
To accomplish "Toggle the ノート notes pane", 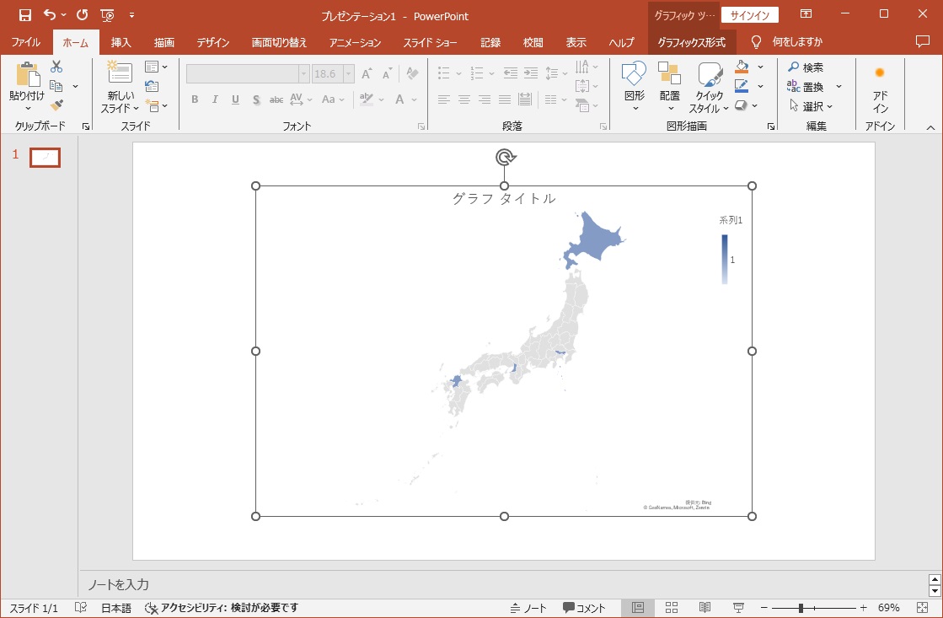I will [528, 608].
